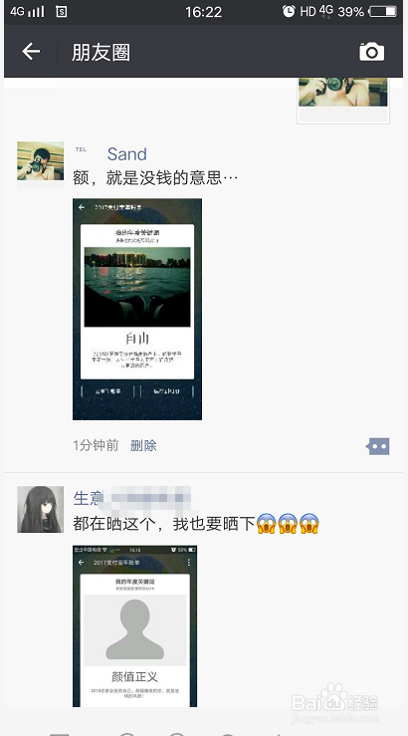Open the comment and like bubble icon

coord(378,446)
